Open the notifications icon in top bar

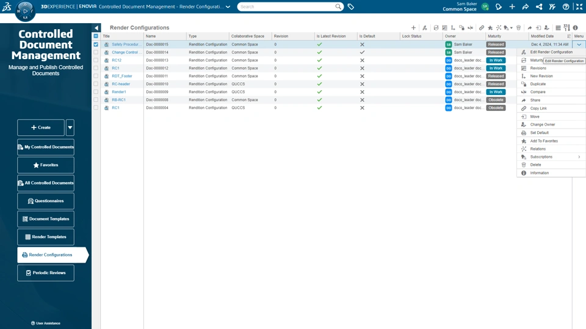pyautogui.click(x=499, y=7)
